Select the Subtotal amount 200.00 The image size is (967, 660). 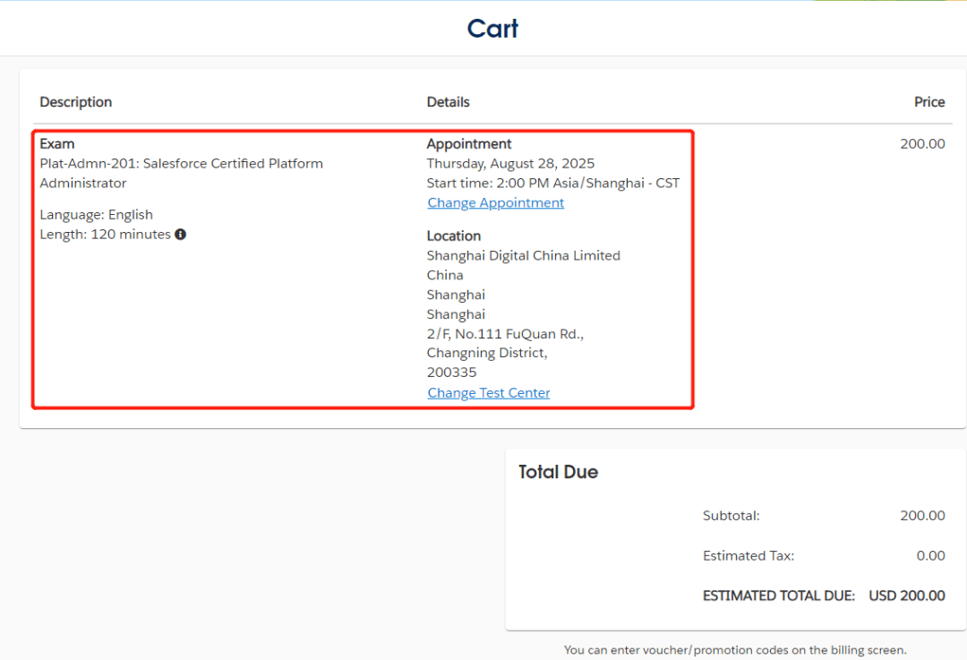[x=921, y=516]
